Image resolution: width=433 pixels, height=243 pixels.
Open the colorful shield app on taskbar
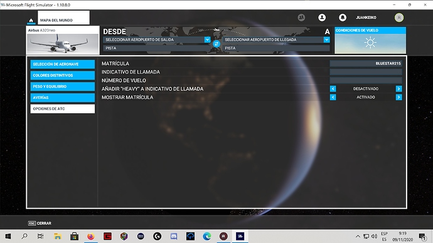[124, 236]
